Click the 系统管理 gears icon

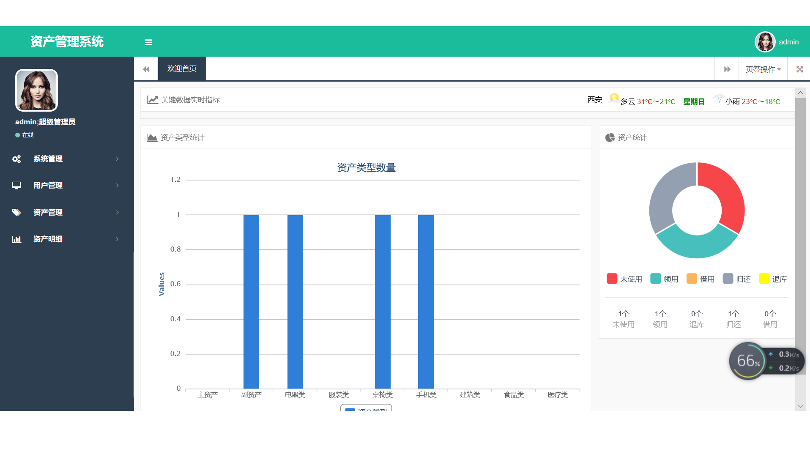[x=16, y=159]
